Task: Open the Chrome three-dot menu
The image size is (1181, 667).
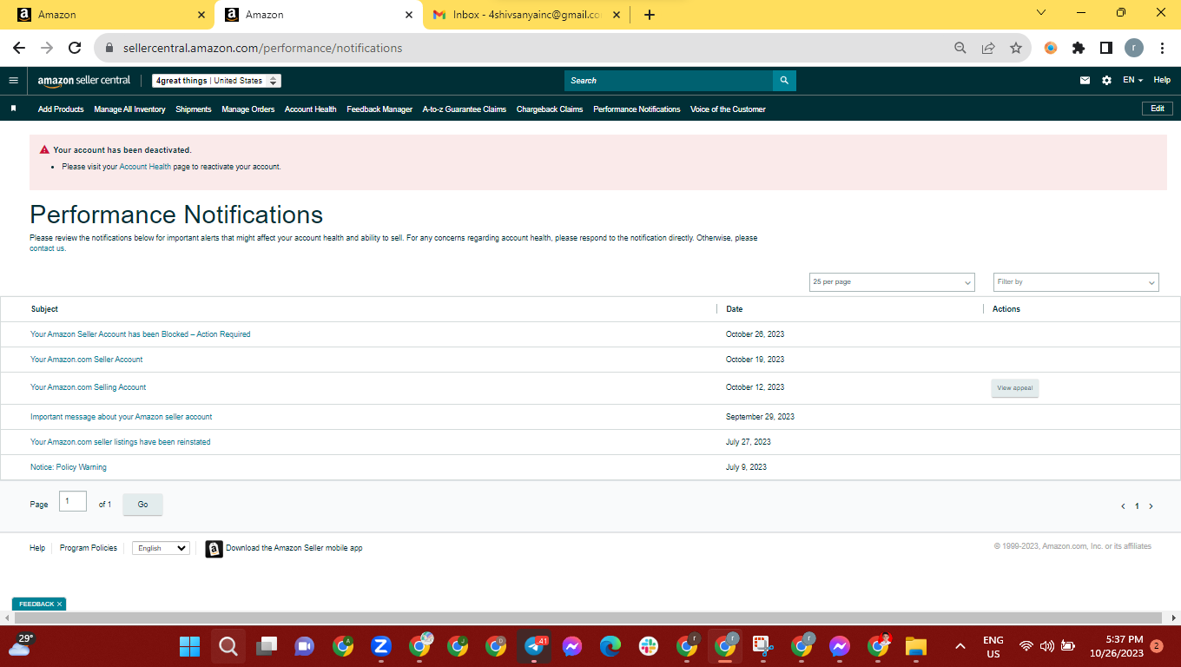Action: coord(1162,48)
